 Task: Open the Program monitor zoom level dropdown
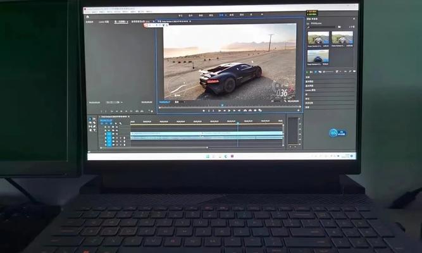click(180, 102)
